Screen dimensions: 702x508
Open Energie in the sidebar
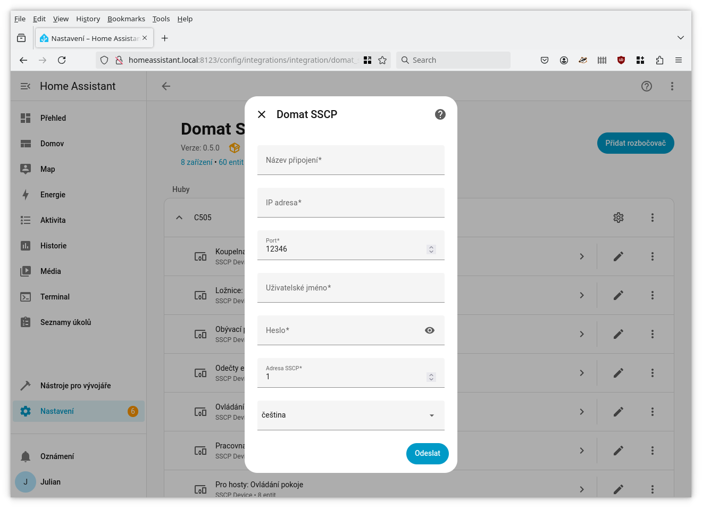pyautogui.click(x=79, y=195)
